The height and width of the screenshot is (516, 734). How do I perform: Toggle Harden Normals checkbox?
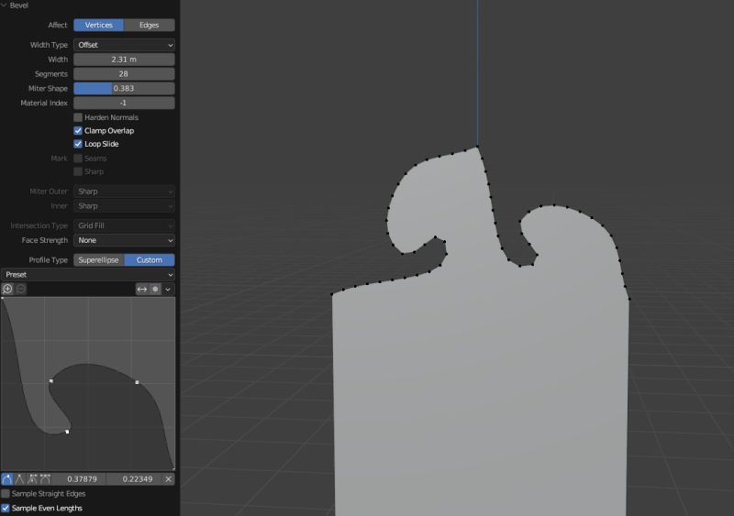78,117
